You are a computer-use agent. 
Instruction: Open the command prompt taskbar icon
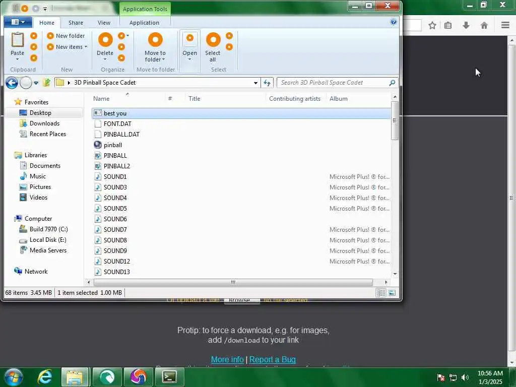point(169,377)
